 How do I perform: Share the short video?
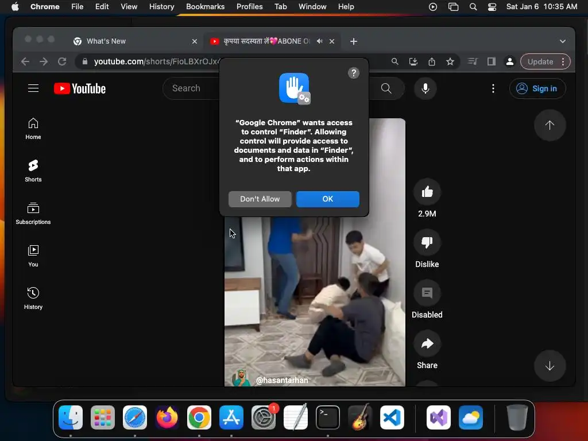click(x=427, y=343)
